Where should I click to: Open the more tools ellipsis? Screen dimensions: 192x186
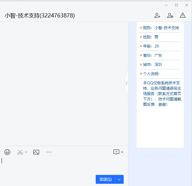pos(49,152)
